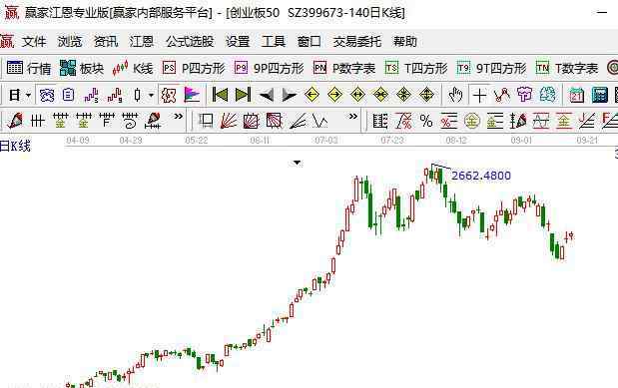Click the 2662.4800 high price label
The width and height of the screenshot is (618, 388).
coord(481,176)
